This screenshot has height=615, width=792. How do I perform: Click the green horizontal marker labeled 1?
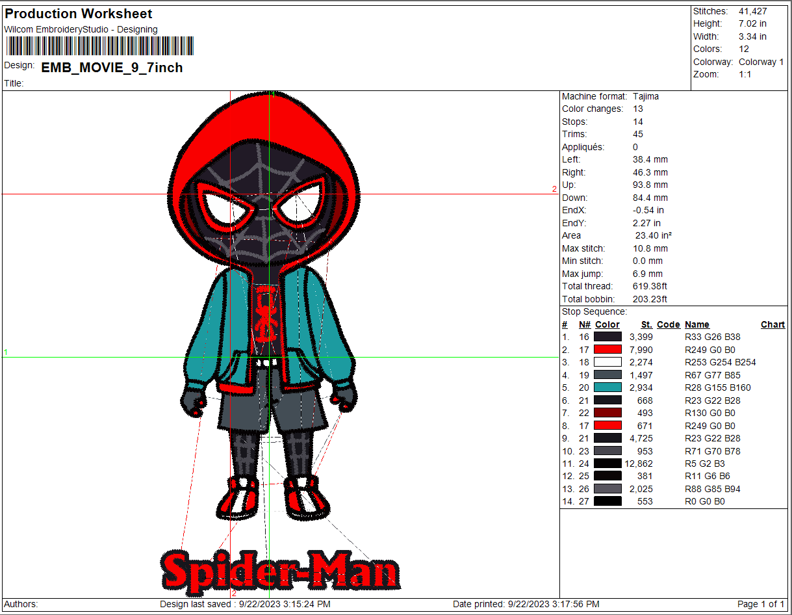(x=6, y=352)
